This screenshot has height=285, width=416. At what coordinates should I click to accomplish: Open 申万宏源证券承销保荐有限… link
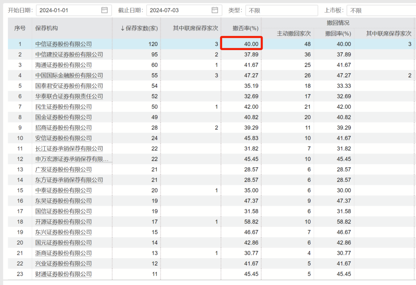click(72, 159)
